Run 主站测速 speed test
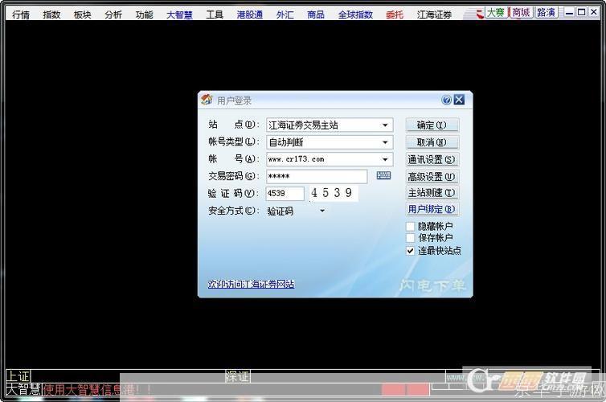606x402 pixels. click(x=432, y=192)
